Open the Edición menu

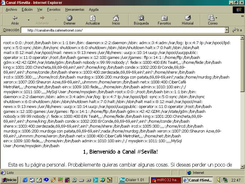[x=27, y=10]
